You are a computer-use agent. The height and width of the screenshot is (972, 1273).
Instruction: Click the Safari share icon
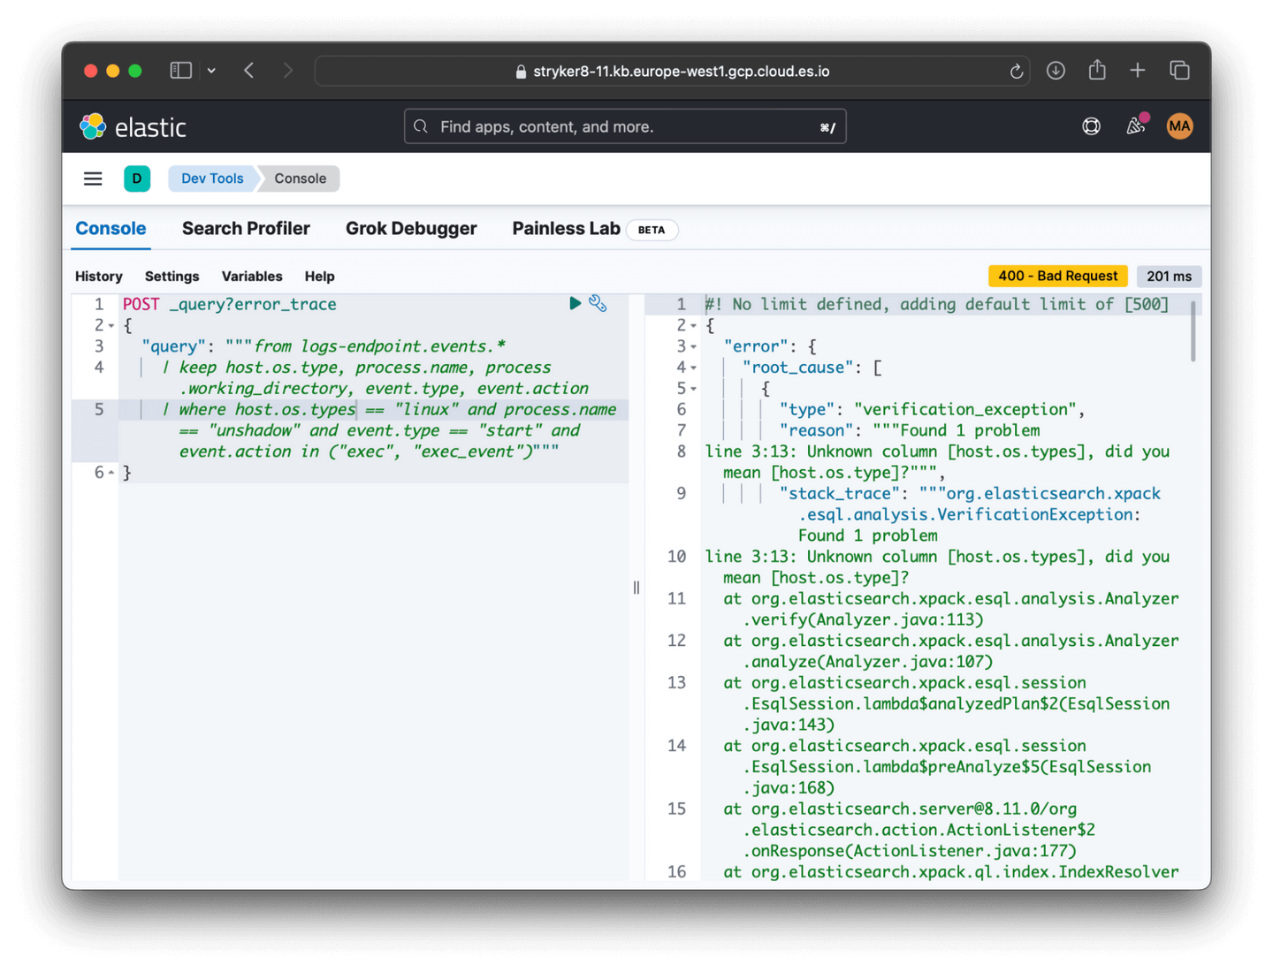click(x=1097, y=71)
